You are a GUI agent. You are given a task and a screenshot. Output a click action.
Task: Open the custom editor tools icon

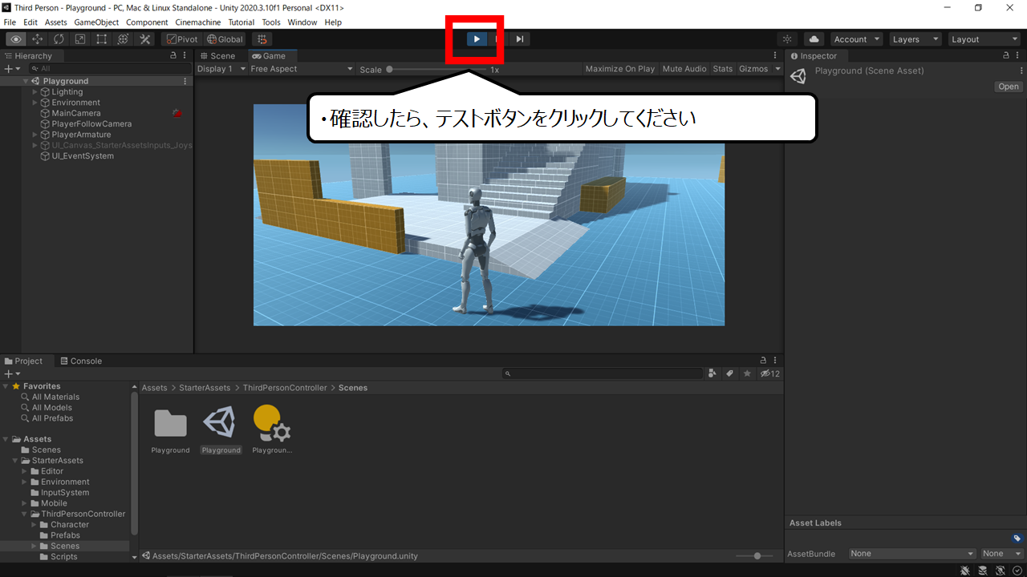pyautogui.click(x=145, y=39)
